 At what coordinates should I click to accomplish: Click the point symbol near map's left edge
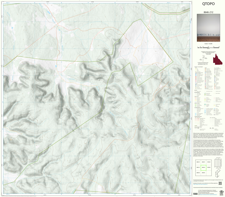(x=11, y=139)
